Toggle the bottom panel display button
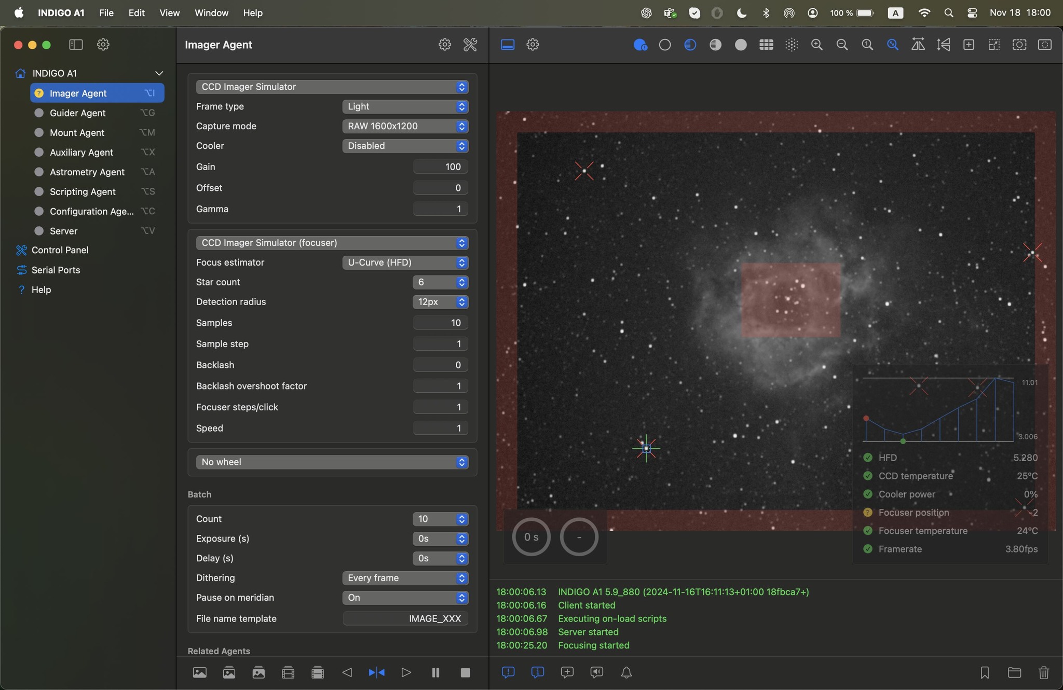The height and width of the screenshot is (690, 1063). click(508, 45)
